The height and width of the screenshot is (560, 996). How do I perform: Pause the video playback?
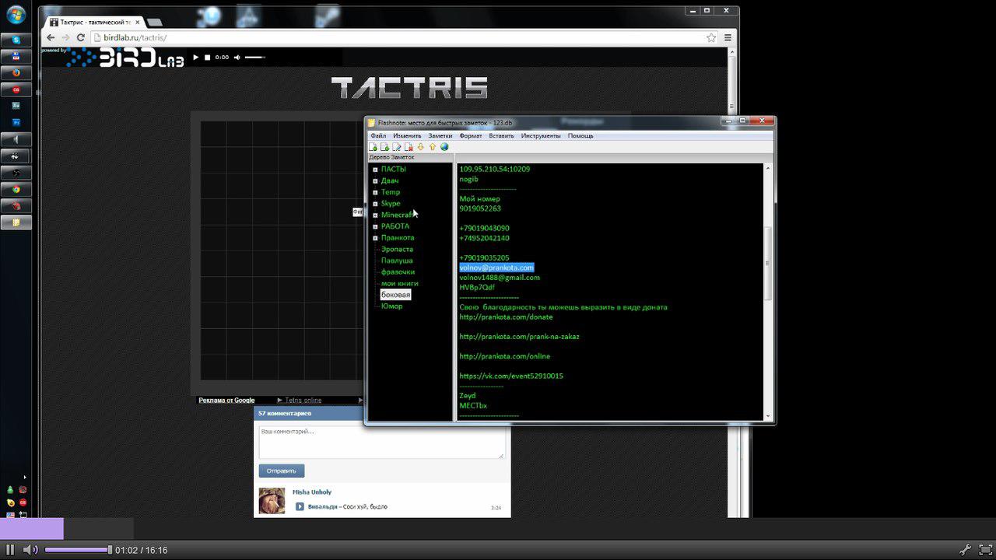tap(11, 550)
